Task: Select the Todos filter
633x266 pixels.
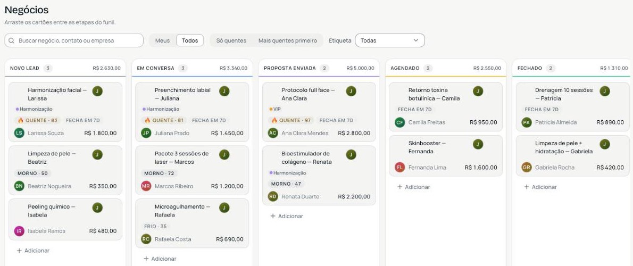Action: tap(190, 40)
